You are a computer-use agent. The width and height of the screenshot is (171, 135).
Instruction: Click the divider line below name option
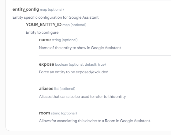click(105, 55)
